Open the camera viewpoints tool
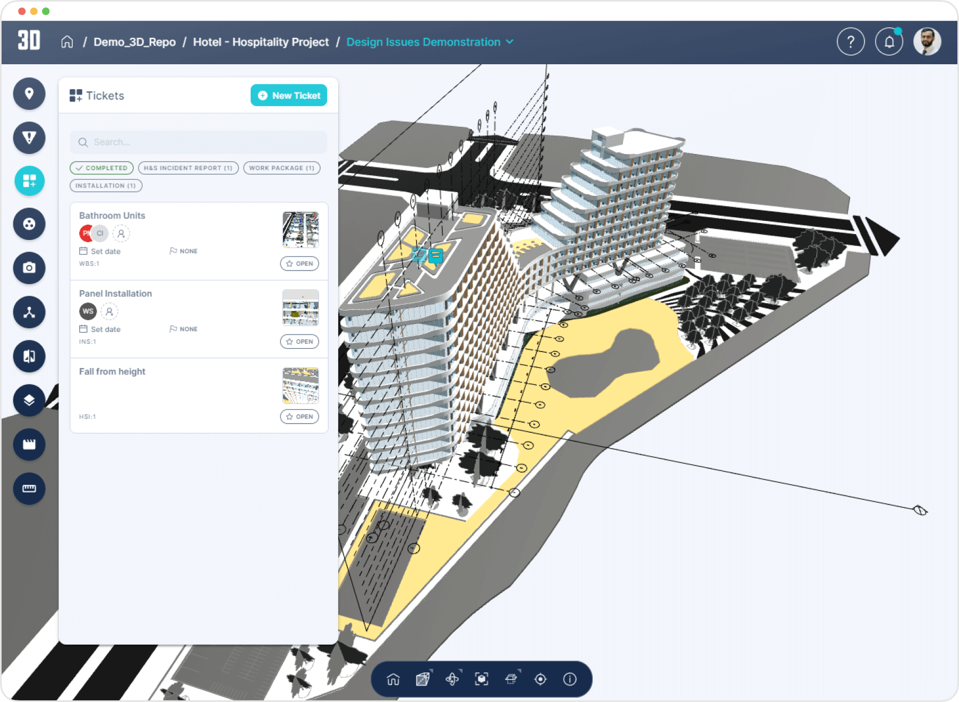This screenshot has height=702, width=959. 29,268
